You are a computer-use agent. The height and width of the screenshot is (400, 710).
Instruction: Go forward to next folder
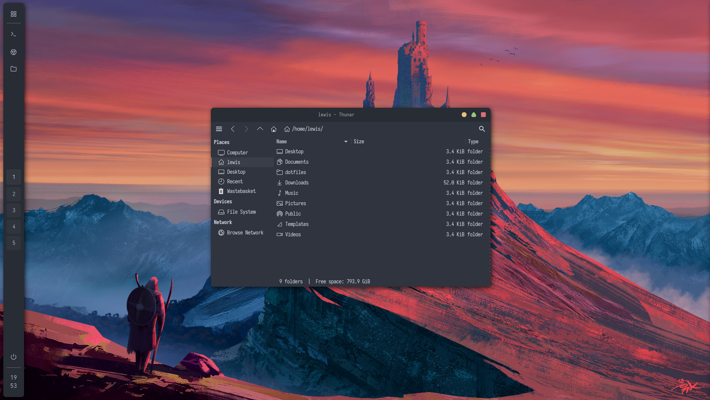[x=246, y=129]
